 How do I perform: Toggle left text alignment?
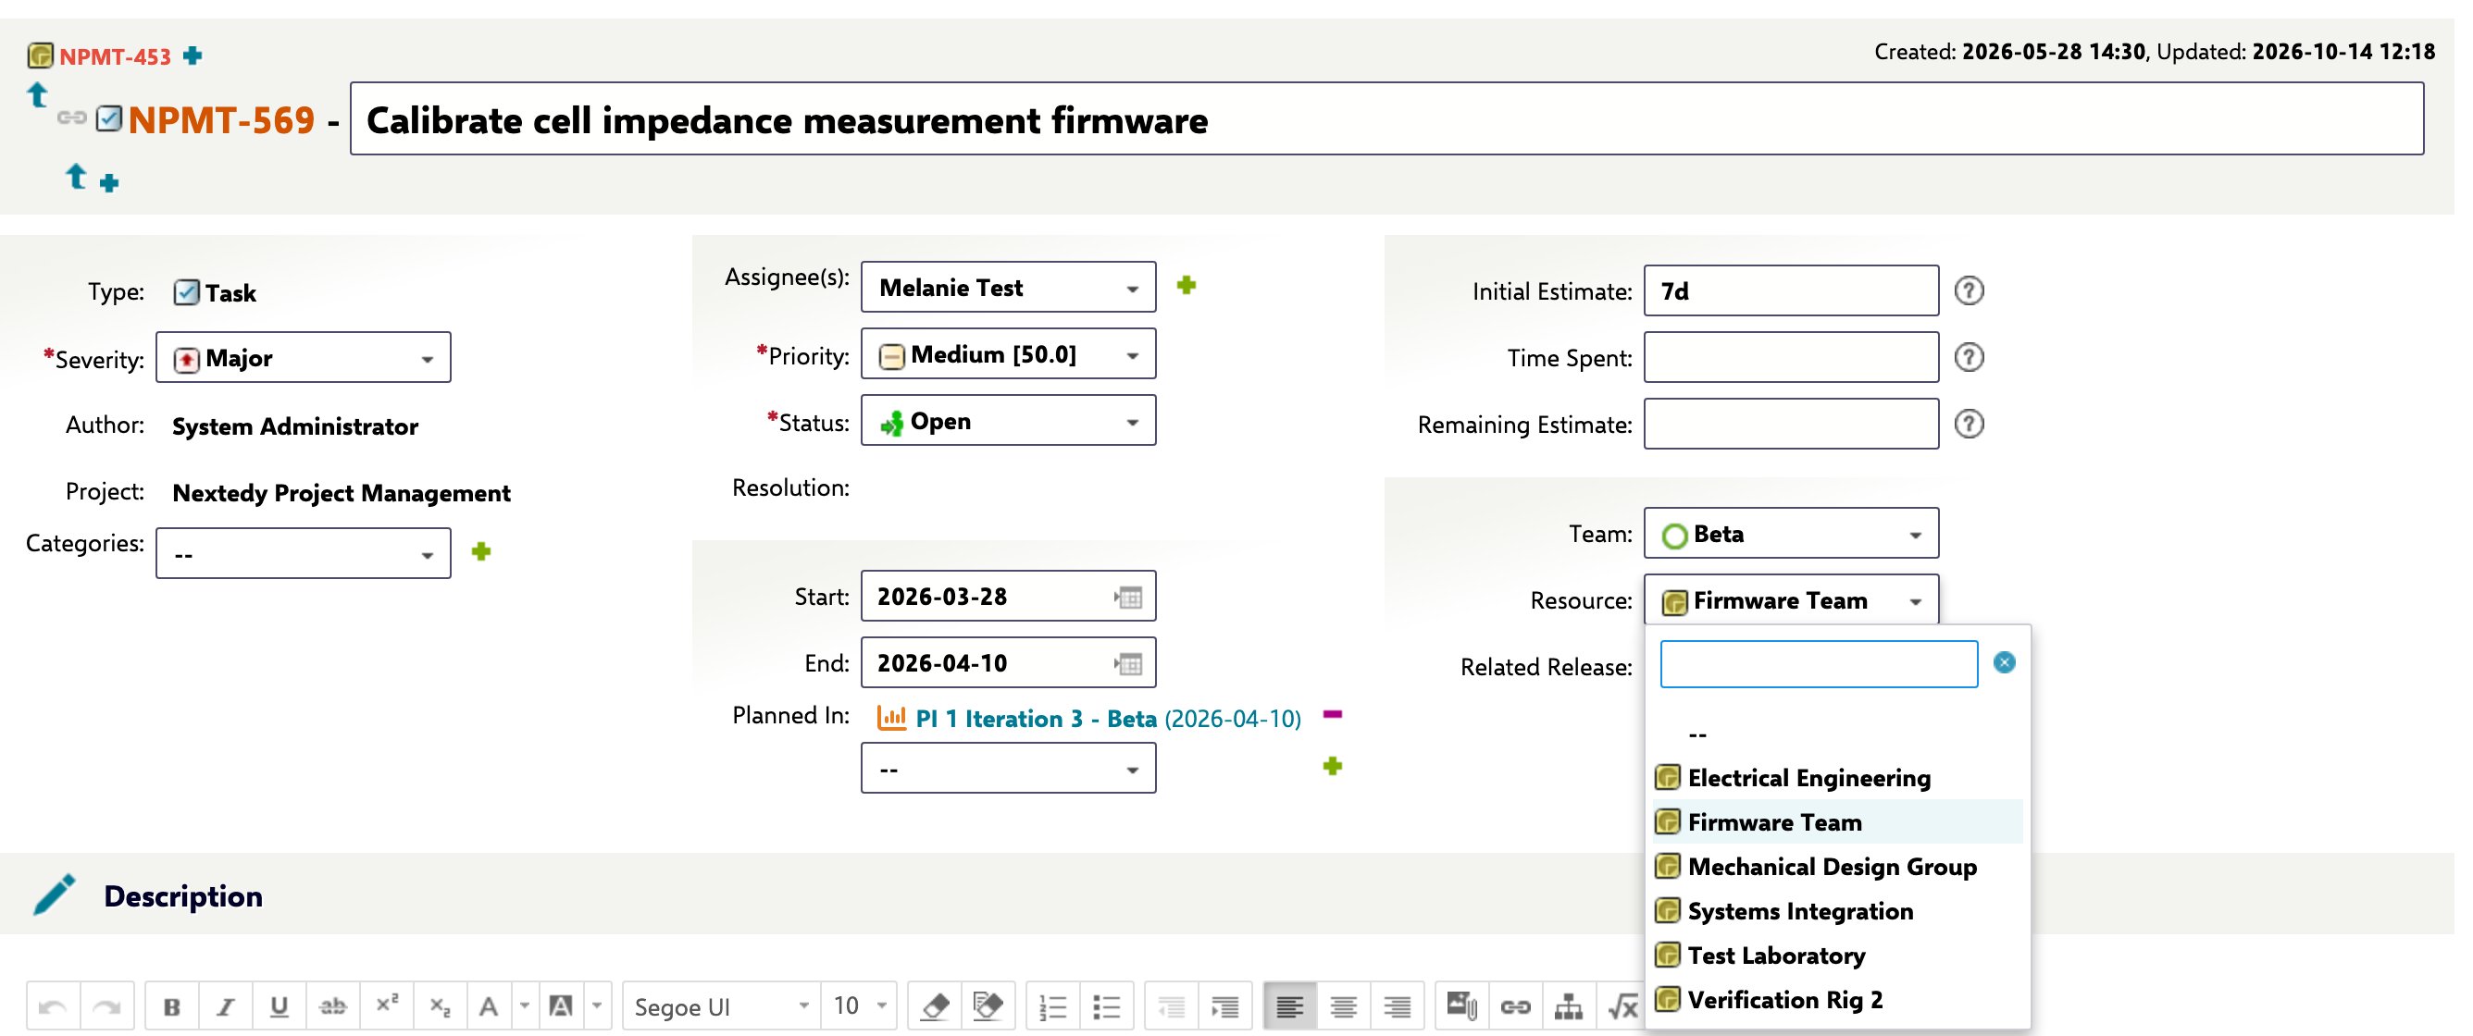tap(1289, 1006)
